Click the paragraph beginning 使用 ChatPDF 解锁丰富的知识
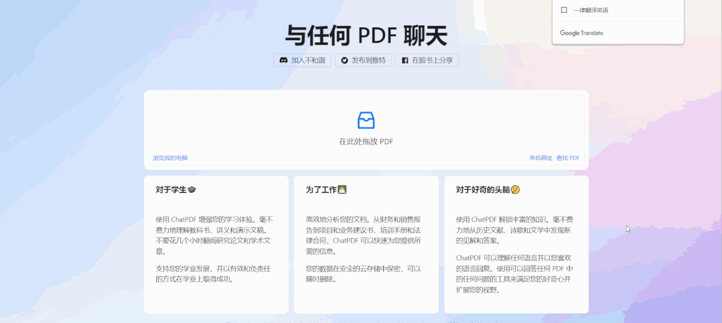 click(515, 230)
